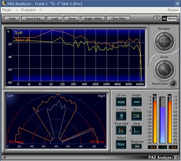The image size is (181, 161).
Task: Go to next program with right arrow
Action: [41, 10]
